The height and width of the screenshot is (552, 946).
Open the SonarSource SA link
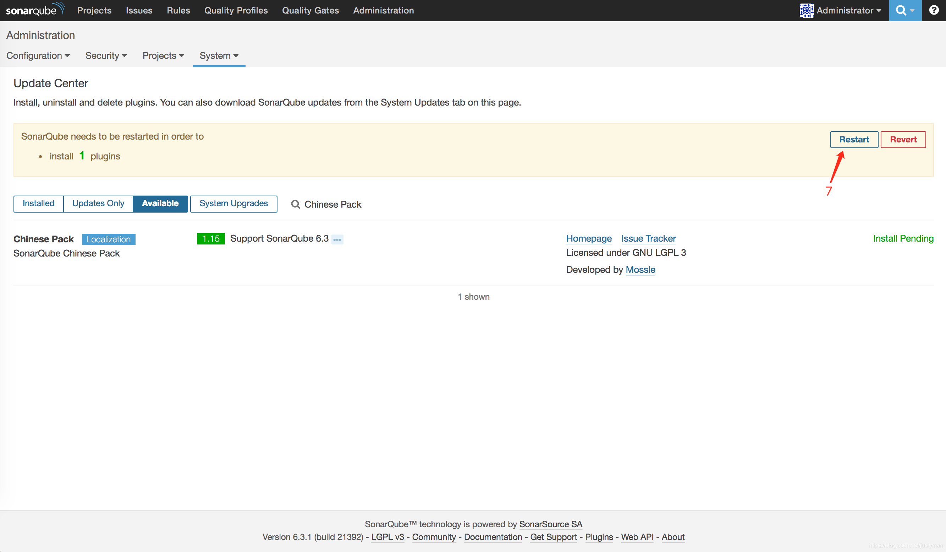coord(551,524)
